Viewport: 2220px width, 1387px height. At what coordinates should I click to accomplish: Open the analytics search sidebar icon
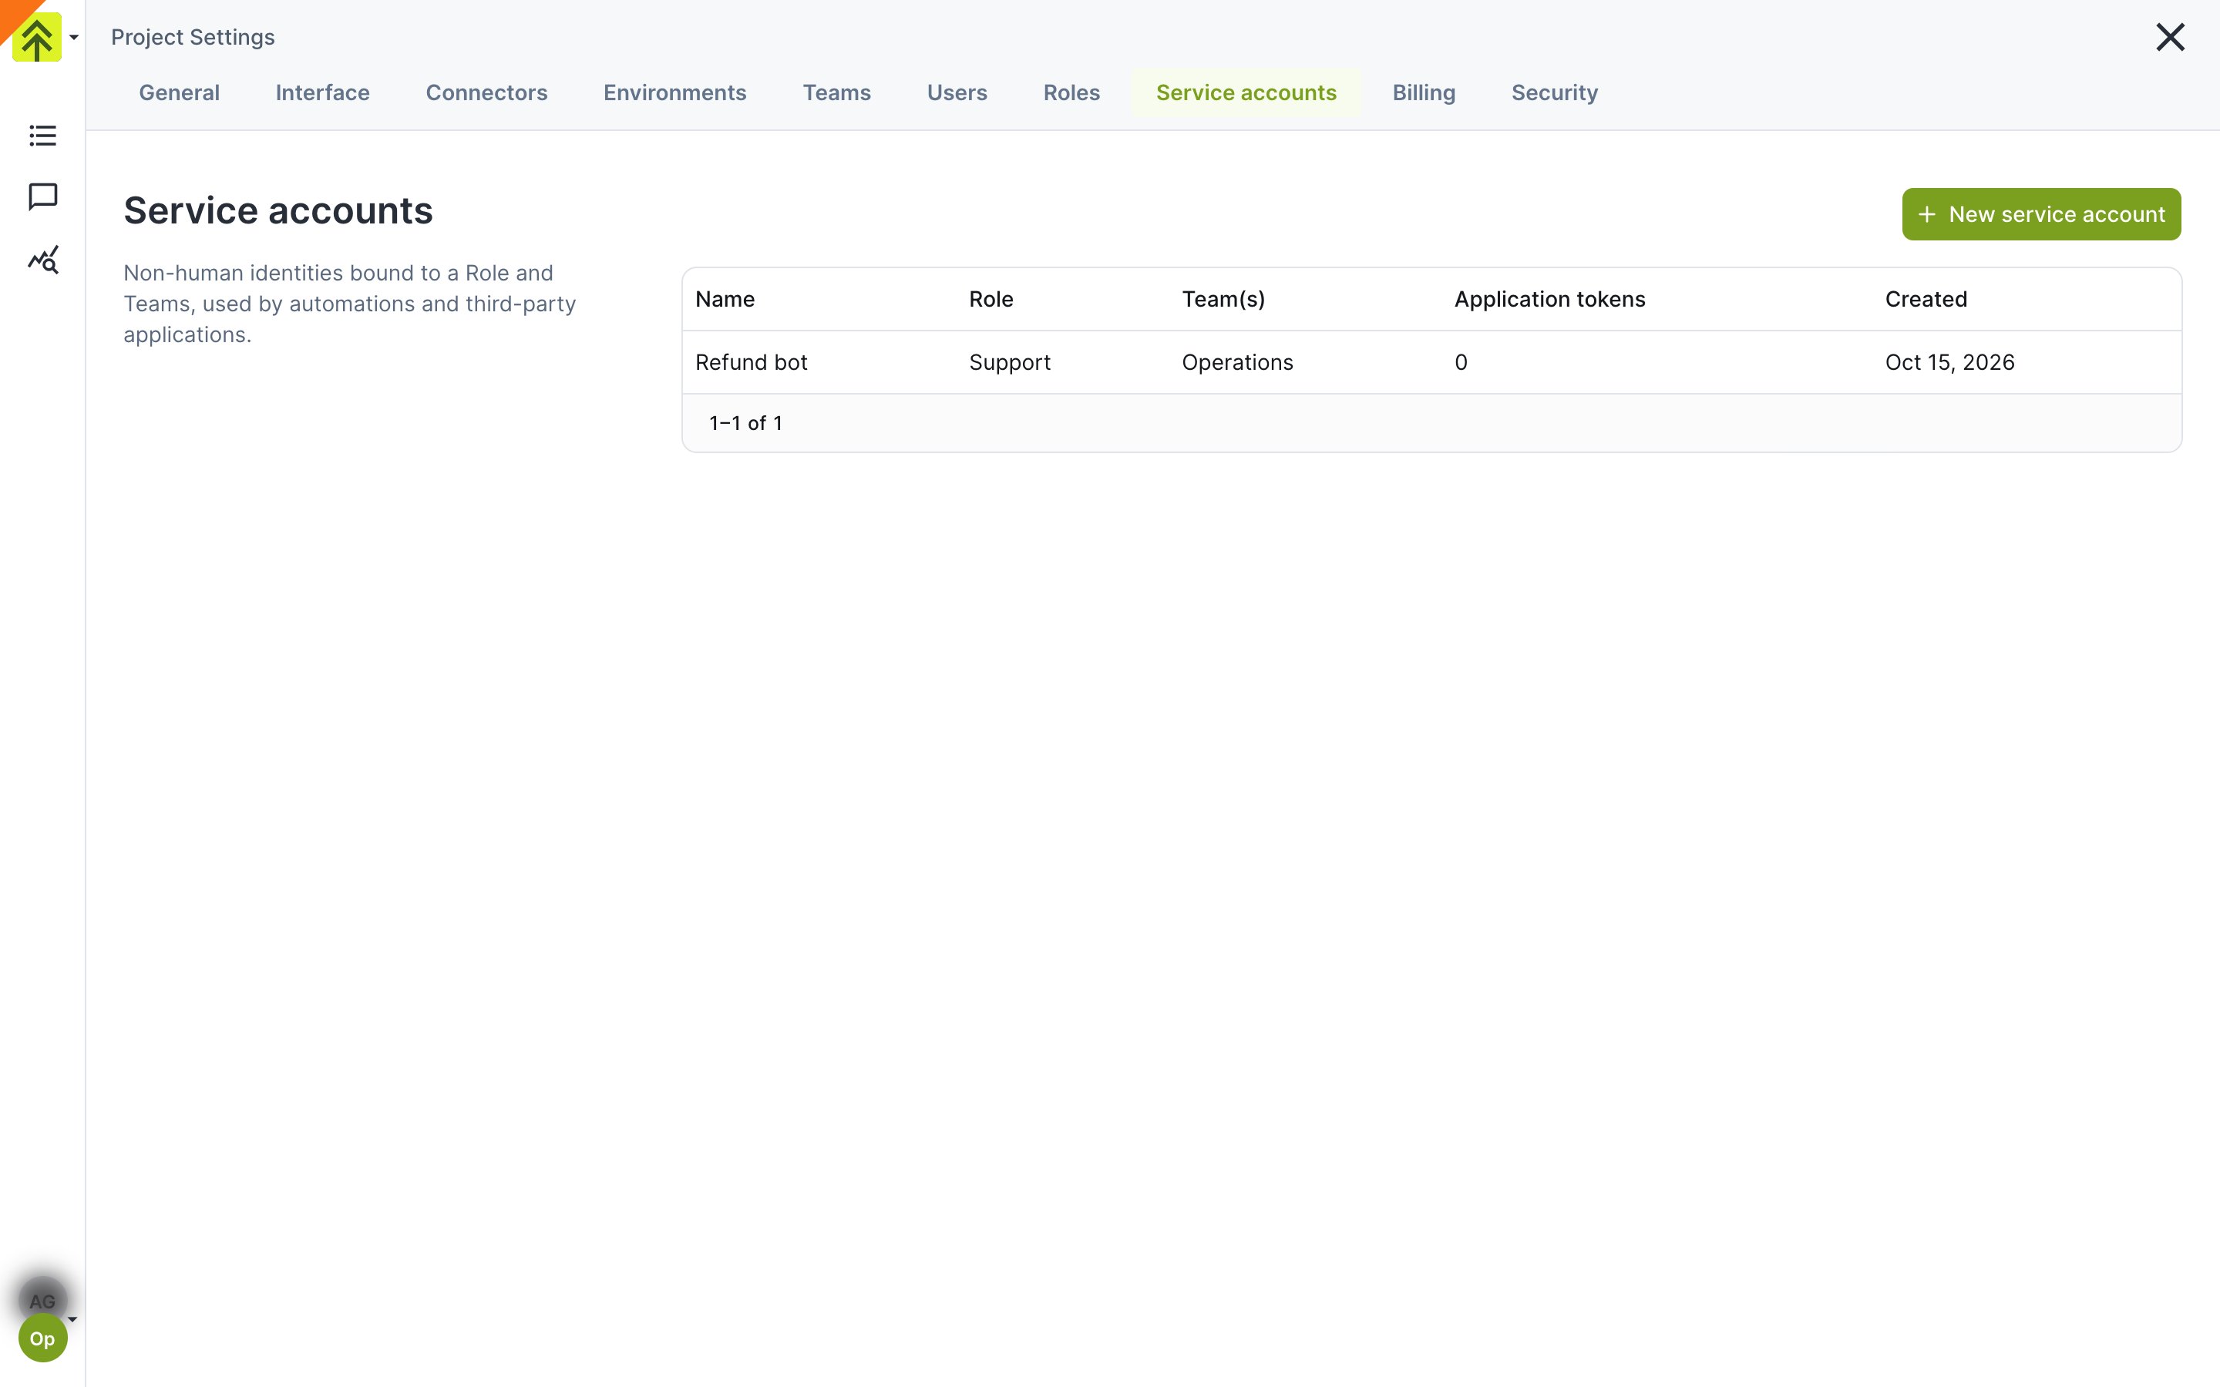point(43,260)
